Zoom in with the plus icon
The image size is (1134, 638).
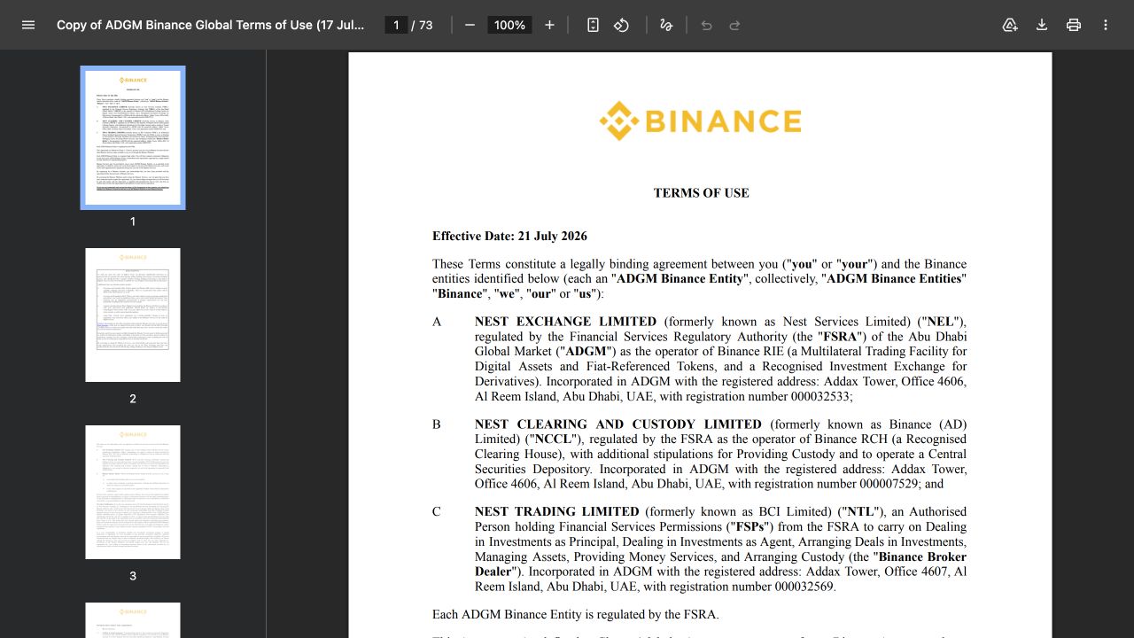(549, 25)
